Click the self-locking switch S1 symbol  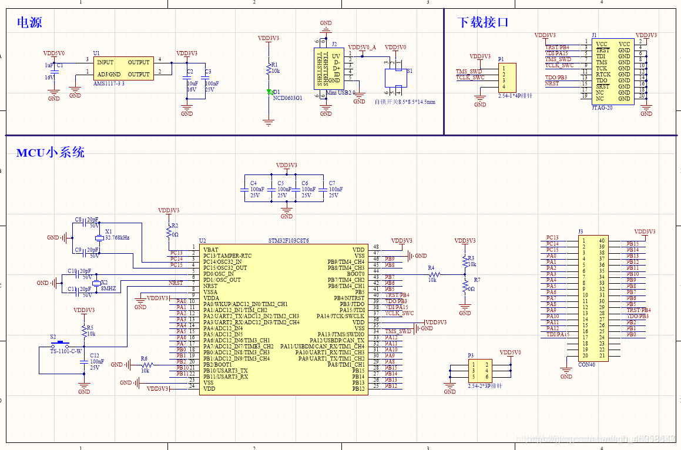395,78
